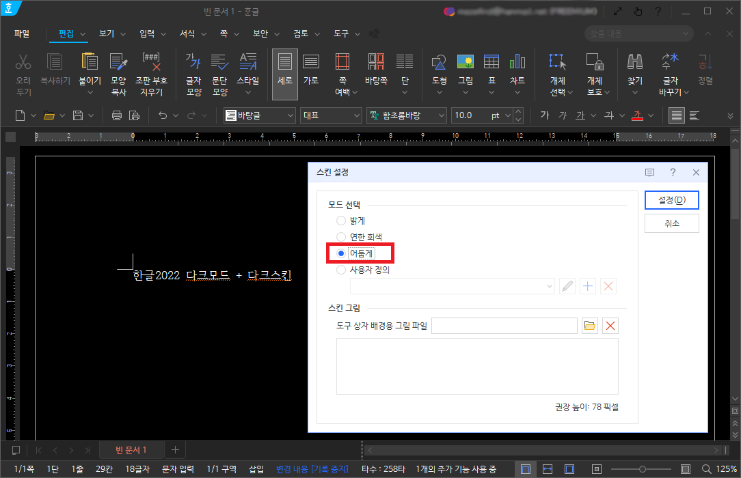
Task: Select the Light Gray (연한 회색) mode
Action: point(340,237)
